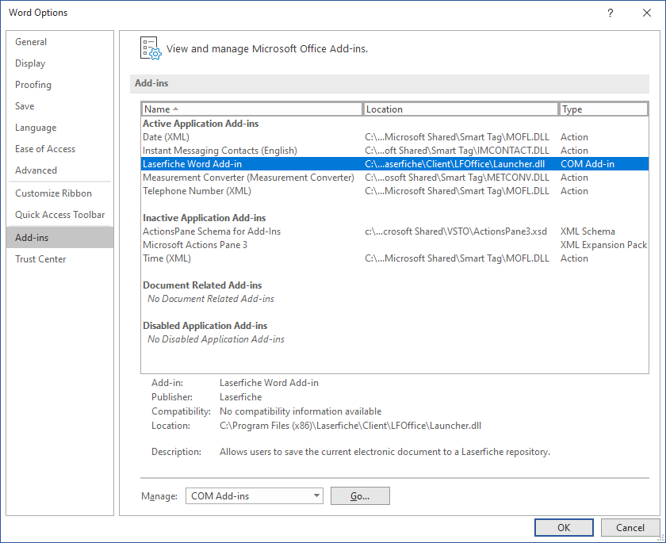Click the Launcher.dll location in highlighted row
Image resolution: width=666 pixels, height=543 pixels.
pyautogui.click(x=454, y=164)
